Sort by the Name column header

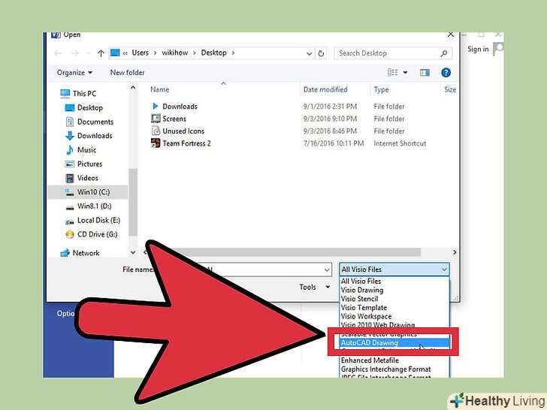(160, 89)
